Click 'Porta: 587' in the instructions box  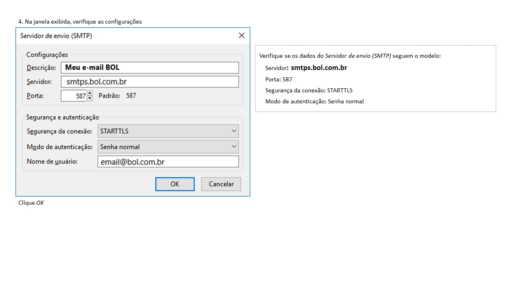pyautogui.click(x=279, y=79)
